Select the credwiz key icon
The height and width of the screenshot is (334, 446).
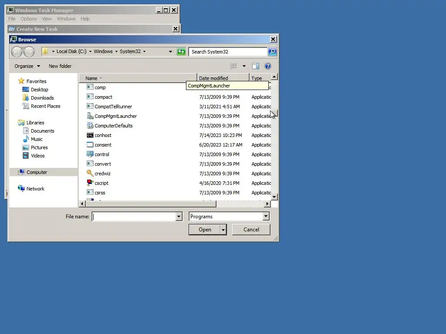pos(90,173)
